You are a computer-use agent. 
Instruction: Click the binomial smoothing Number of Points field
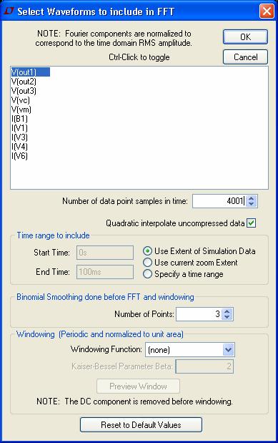coord(199,314)
